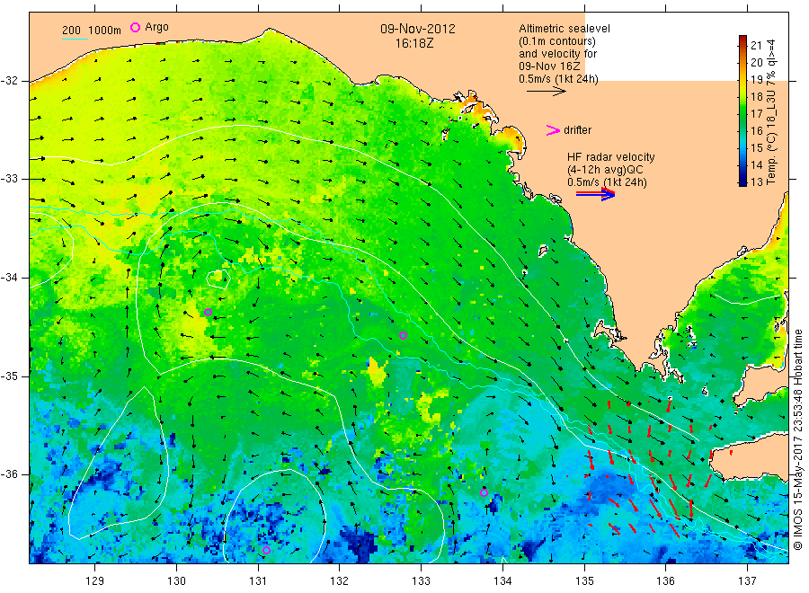The width and height of the screenshot is (809, 593).
Task: Click the cyan isobath legend line under 200
Action: click(x=75, y=38)
